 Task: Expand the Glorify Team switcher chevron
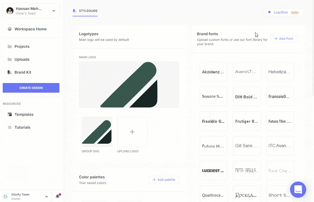[x=47, y=197]
